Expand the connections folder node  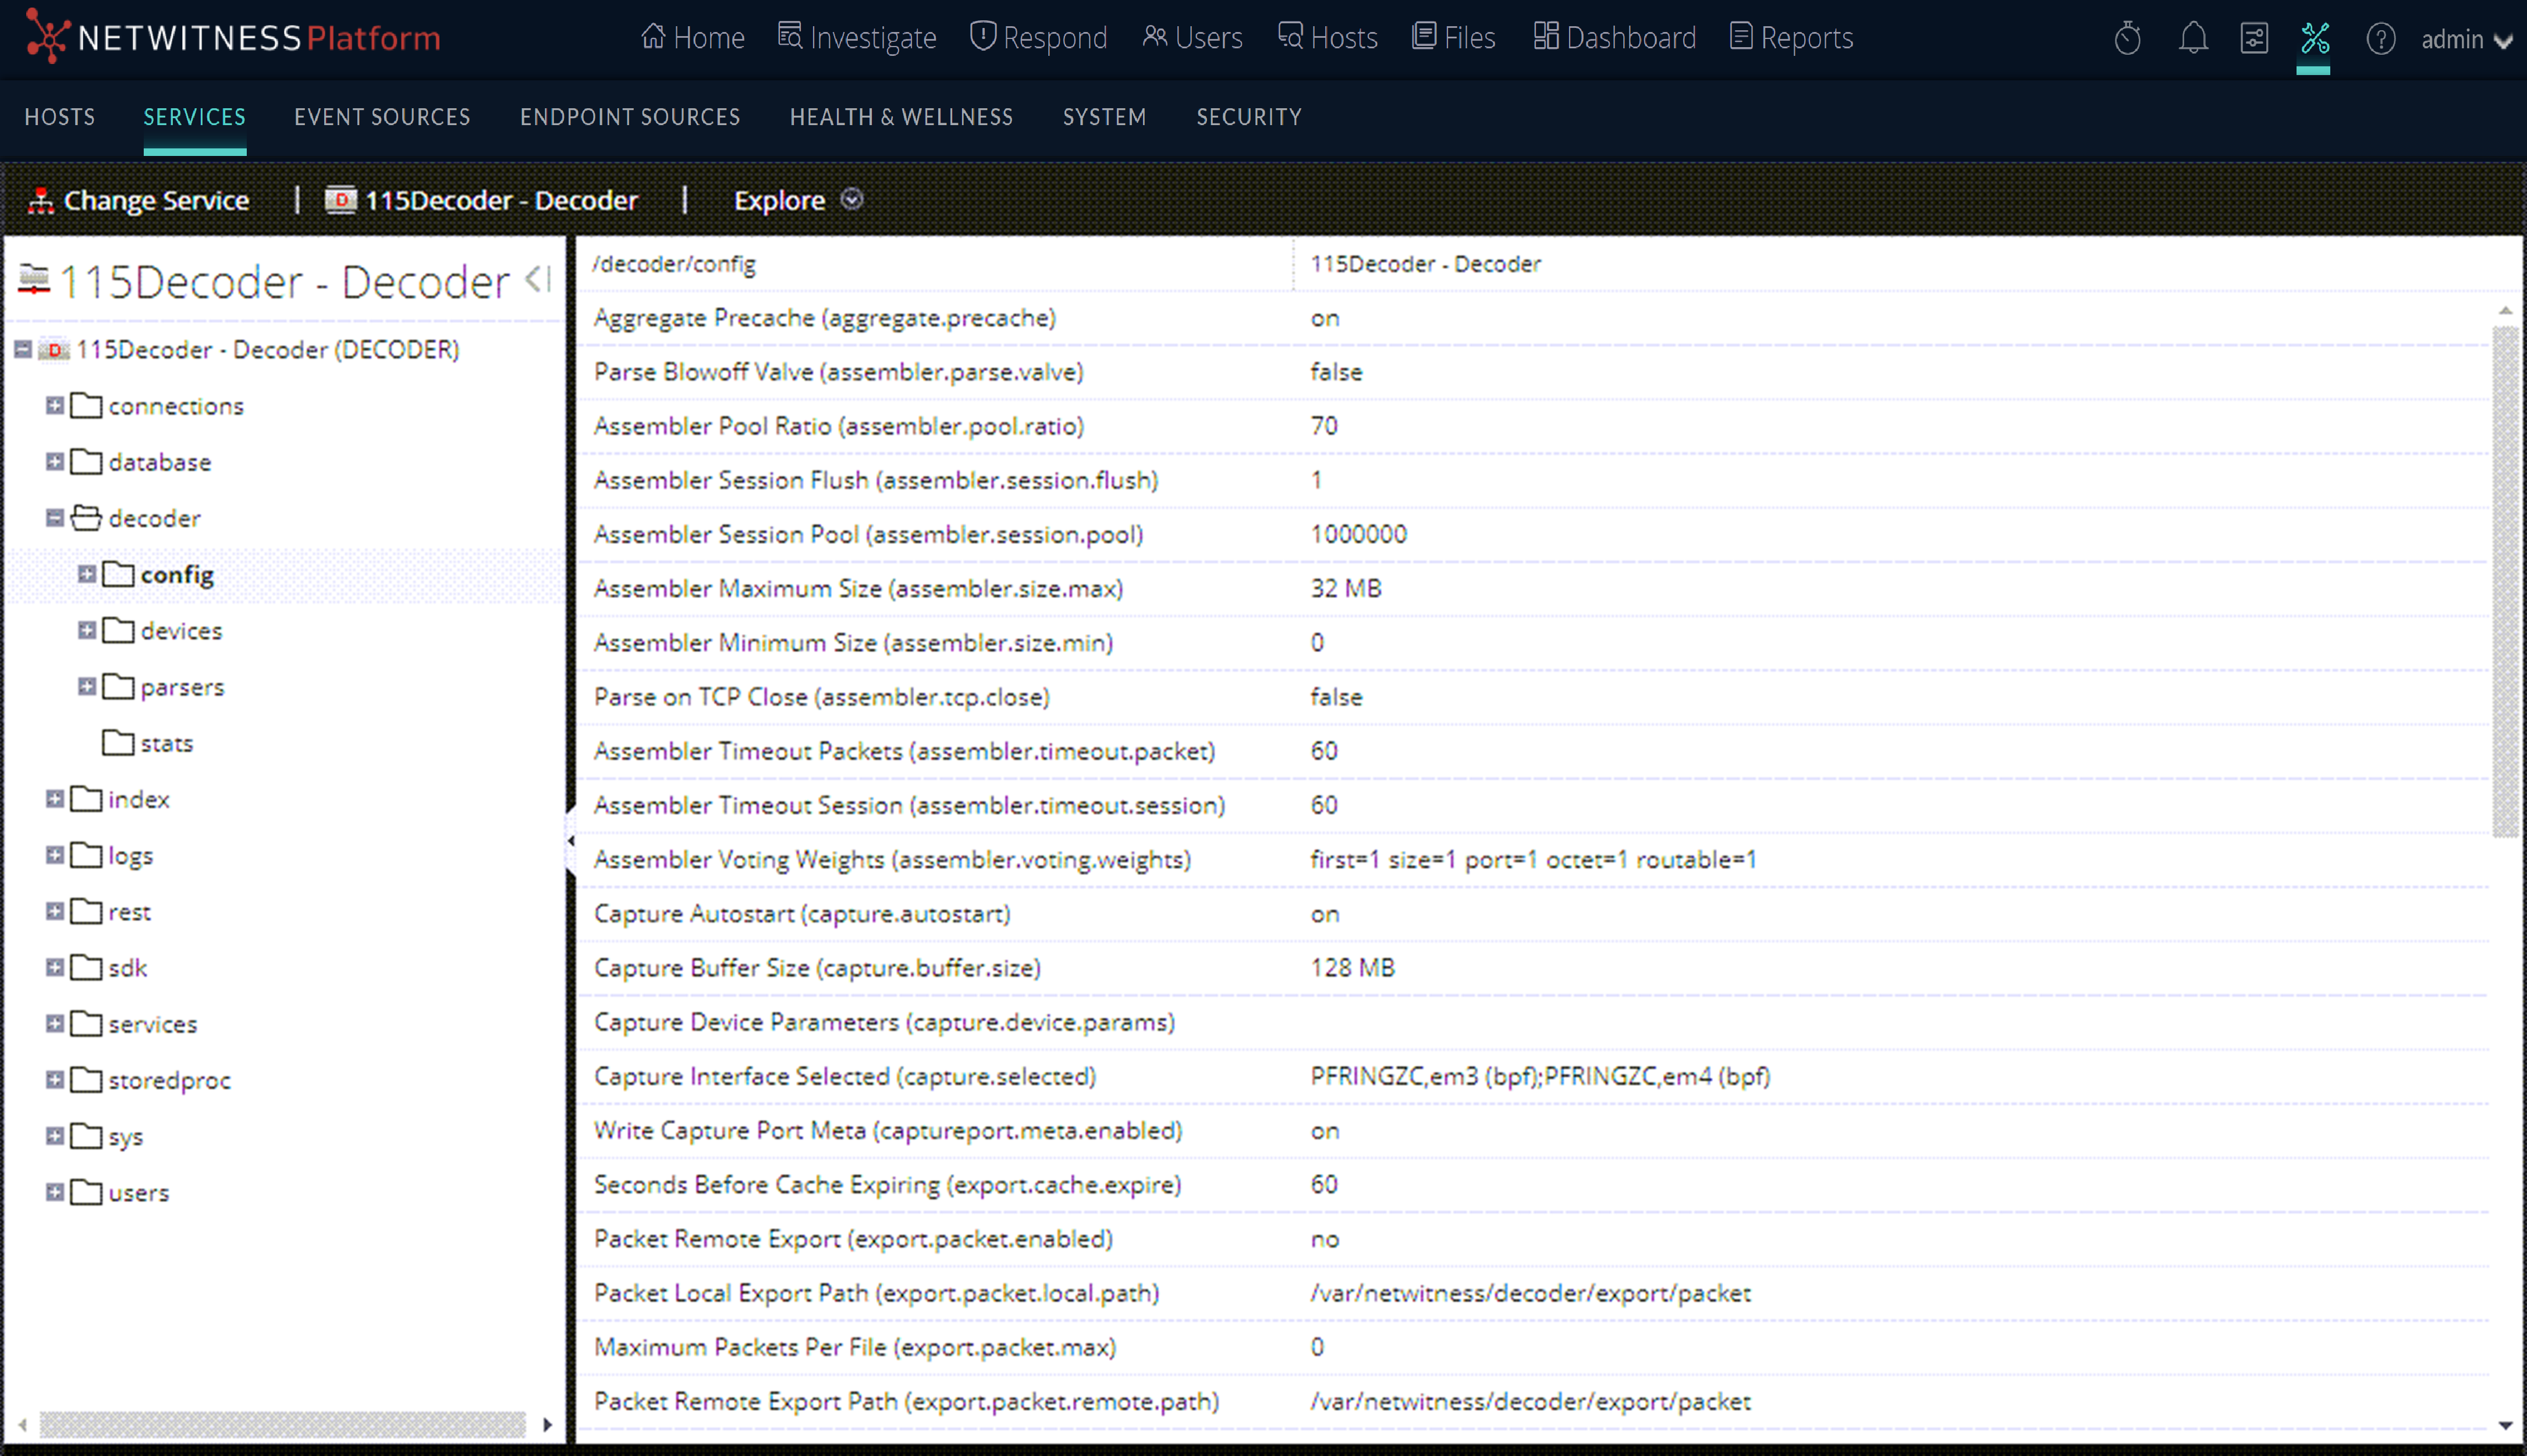pos(55,406)
